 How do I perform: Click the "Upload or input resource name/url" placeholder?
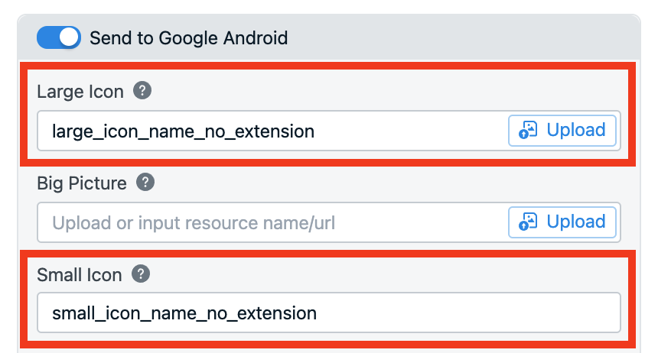[194, 223]
